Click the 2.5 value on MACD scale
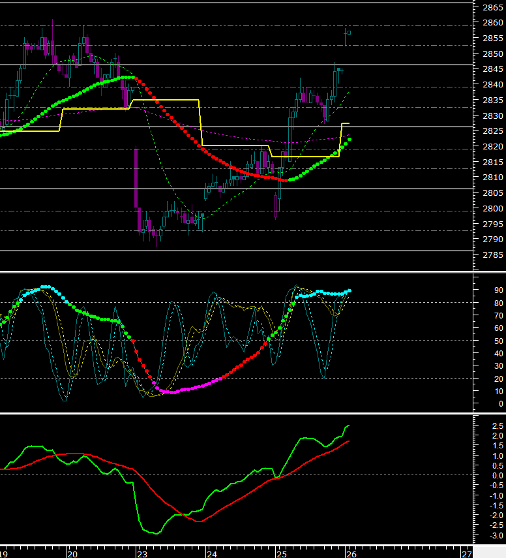This screenshot has height=558, width=506. [x=498, y=426]
